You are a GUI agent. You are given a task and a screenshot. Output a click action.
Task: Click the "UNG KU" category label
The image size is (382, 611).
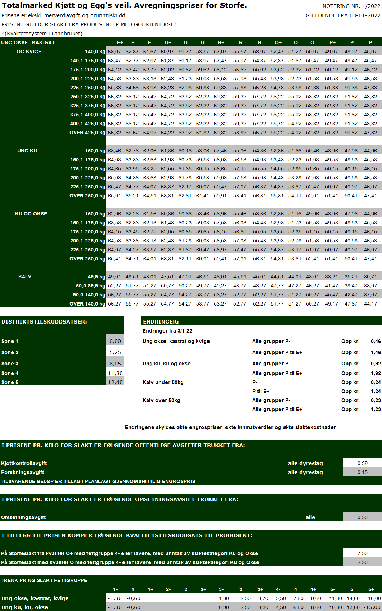point(27,151)
